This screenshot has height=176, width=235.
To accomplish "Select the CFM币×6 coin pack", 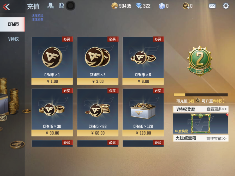I will click(143, 61).
